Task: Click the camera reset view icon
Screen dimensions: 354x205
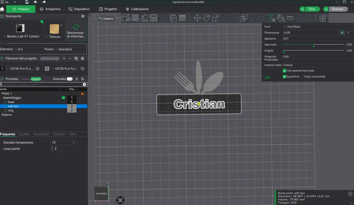Action: pos(120,200)
